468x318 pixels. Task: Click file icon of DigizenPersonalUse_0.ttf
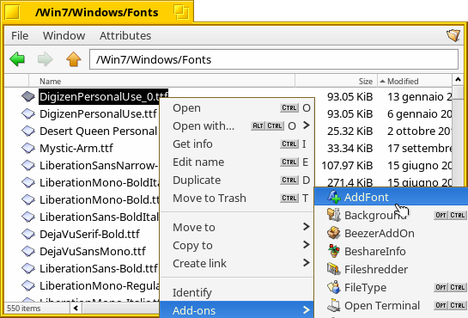click(x=28, y=96)
